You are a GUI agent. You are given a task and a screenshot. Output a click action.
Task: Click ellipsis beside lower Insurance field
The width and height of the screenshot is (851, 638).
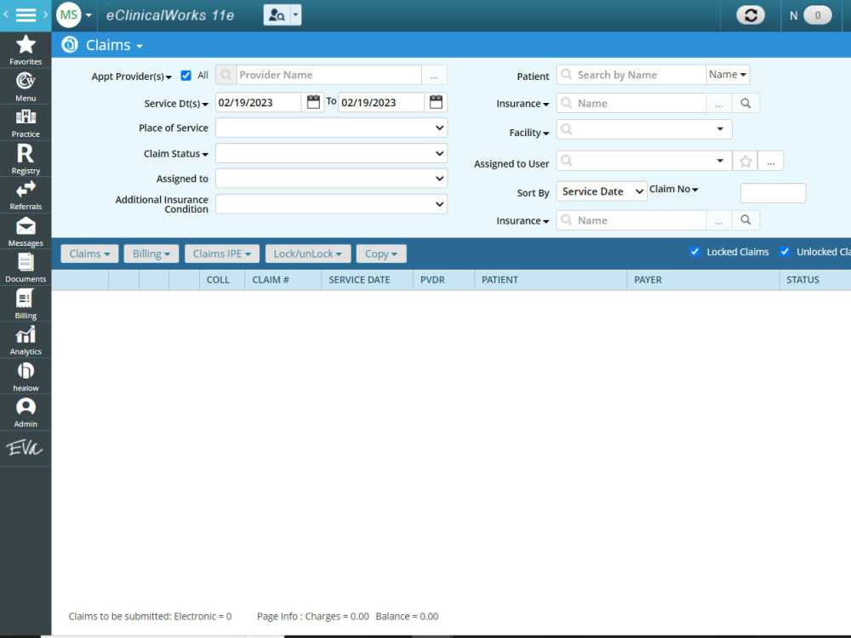click(x=719, y=219)
